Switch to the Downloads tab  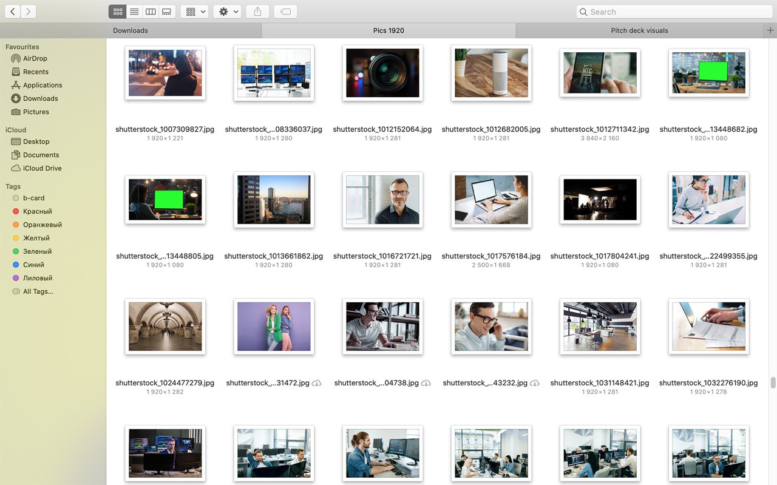point(131,30)
